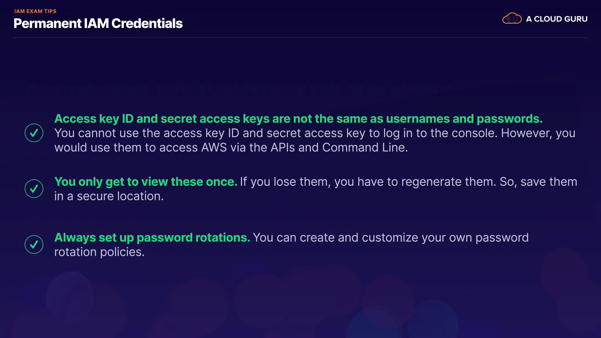Click the green "You only get to view these once." heading
The width and height of the screenshot is (601, 338).
point(146,182)
